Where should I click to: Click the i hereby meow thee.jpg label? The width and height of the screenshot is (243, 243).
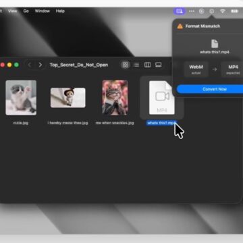pyautogui.click(x=67, y=123)
